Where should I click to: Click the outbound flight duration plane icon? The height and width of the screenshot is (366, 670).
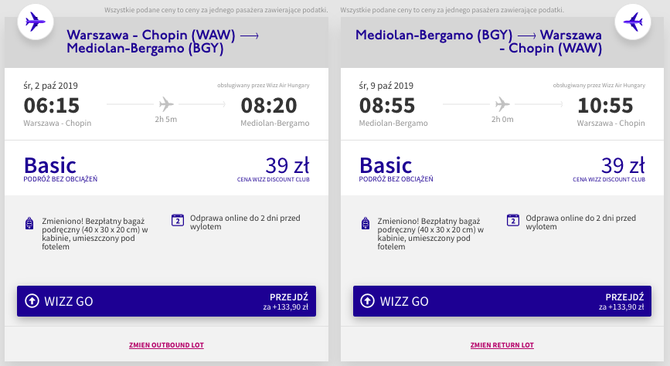tap(165, 103)
